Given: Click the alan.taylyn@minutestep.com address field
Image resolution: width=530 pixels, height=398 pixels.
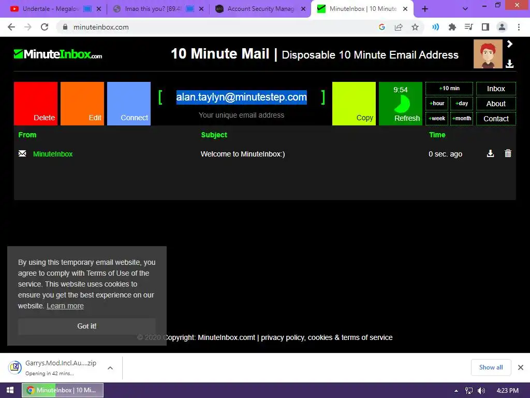Looking at the screenshot, I should 242,97.
